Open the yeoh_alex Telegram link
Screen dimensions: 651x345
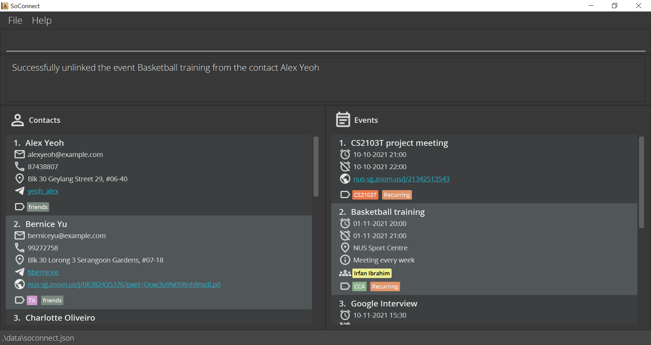43,191
